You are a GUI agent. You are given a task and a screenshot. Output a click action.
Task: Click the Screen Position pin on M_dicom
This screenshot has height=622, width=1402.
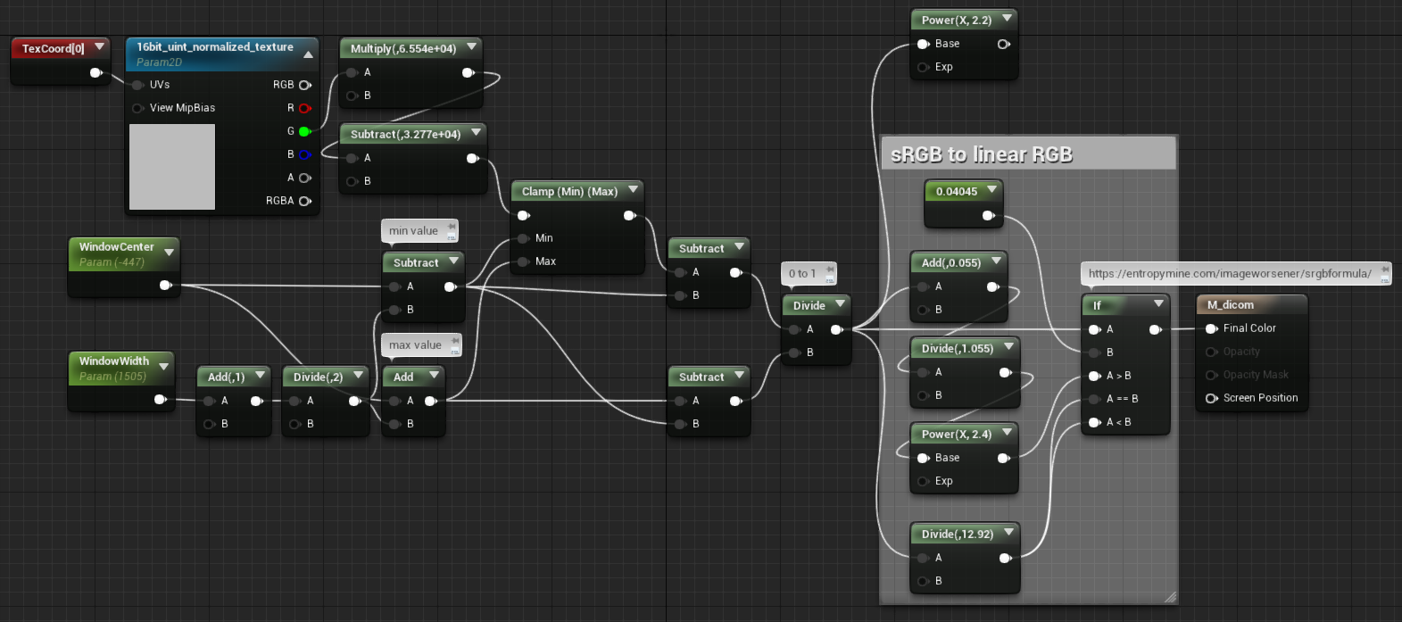point(1211,398)
